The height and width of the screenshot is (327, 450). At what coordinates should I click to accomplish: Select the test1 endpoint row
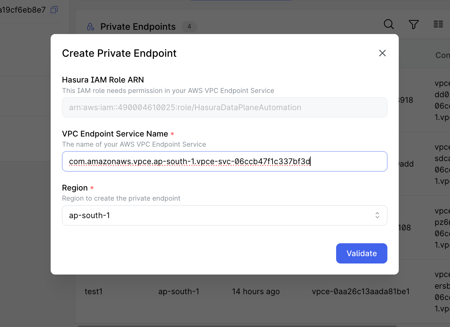click(94, 291)
